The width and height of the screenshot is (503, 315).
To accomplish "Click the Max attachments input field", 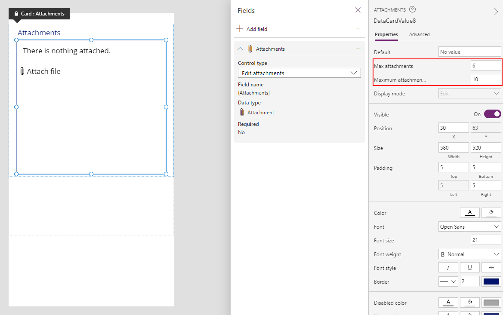I will click(486, 65).
